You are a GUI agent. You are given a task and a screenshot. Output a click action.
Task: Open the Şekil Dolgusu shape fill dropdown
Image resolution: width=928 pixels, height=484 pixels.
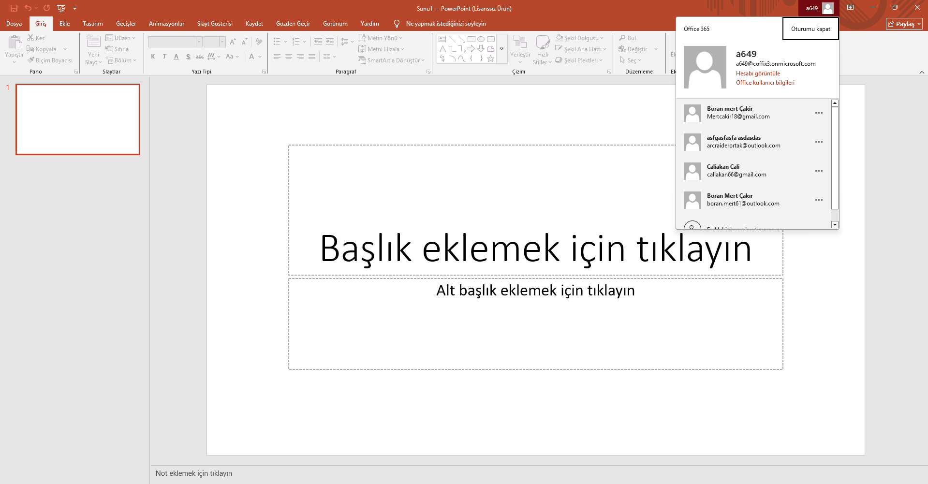579,38
